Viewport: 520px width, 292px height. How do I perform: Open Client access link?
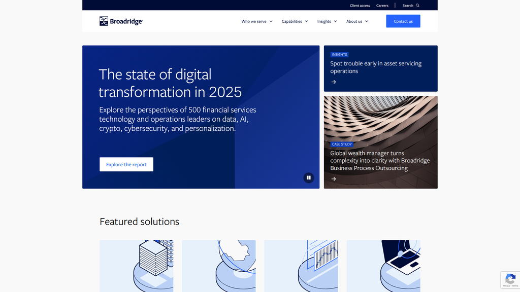[x=360, y=6]
